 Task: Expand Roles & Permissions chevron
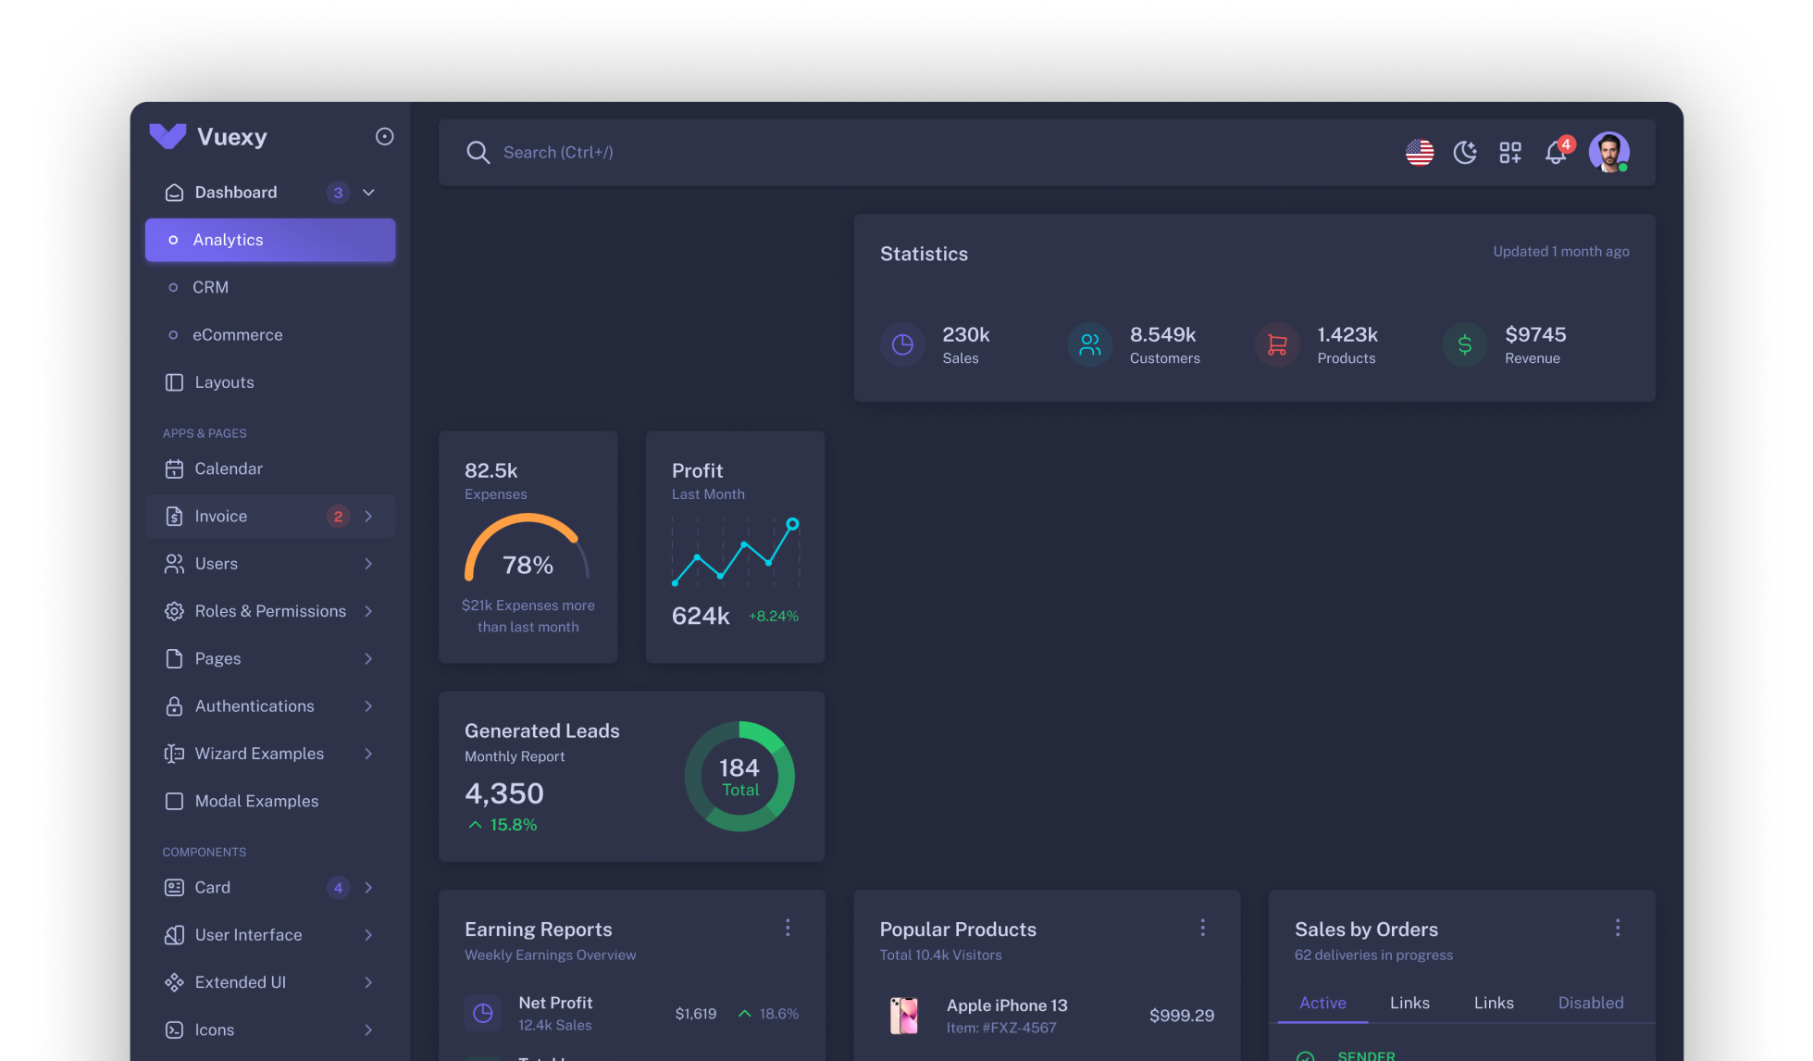[x=368, y=611]
